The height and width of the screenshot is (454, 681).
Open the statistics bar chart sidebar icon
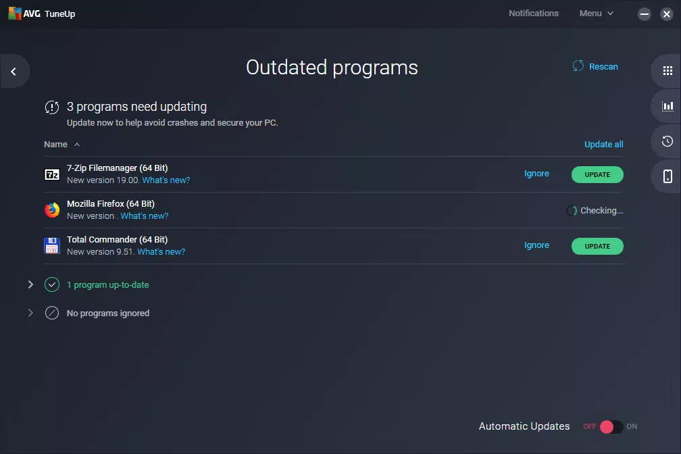pyautogui.click(x=667, y=106)
